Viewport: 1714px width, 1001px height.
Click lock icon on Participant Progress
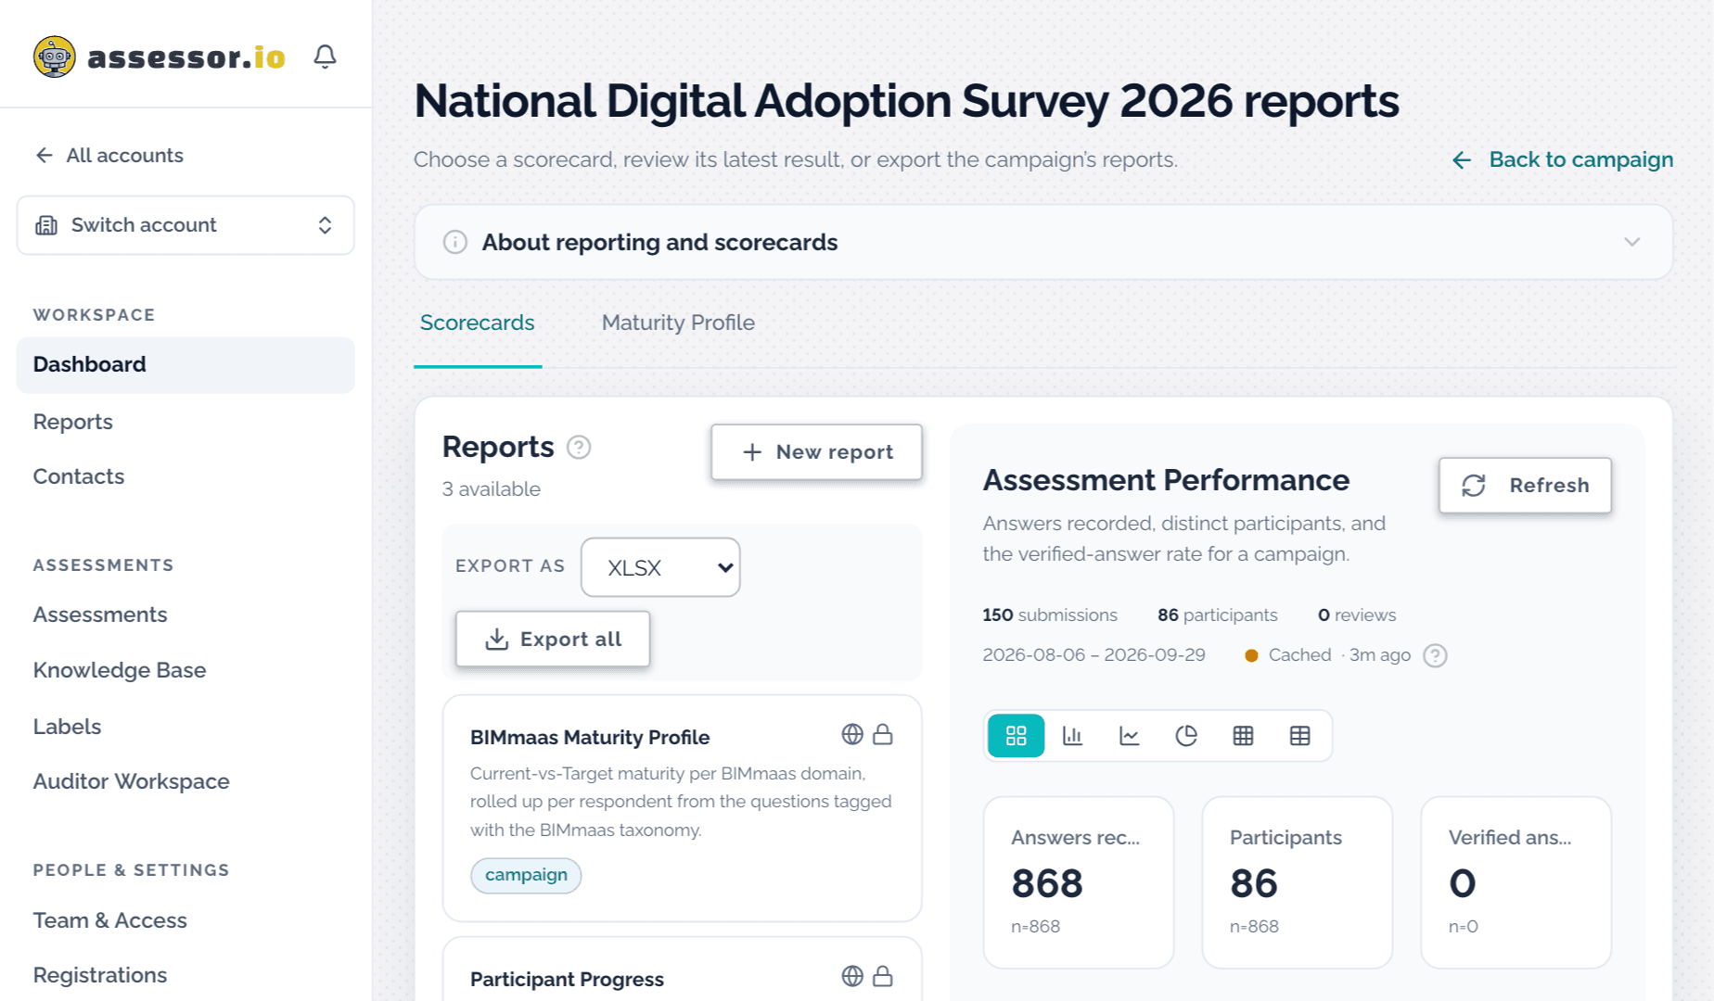click(x=883, y=976)
